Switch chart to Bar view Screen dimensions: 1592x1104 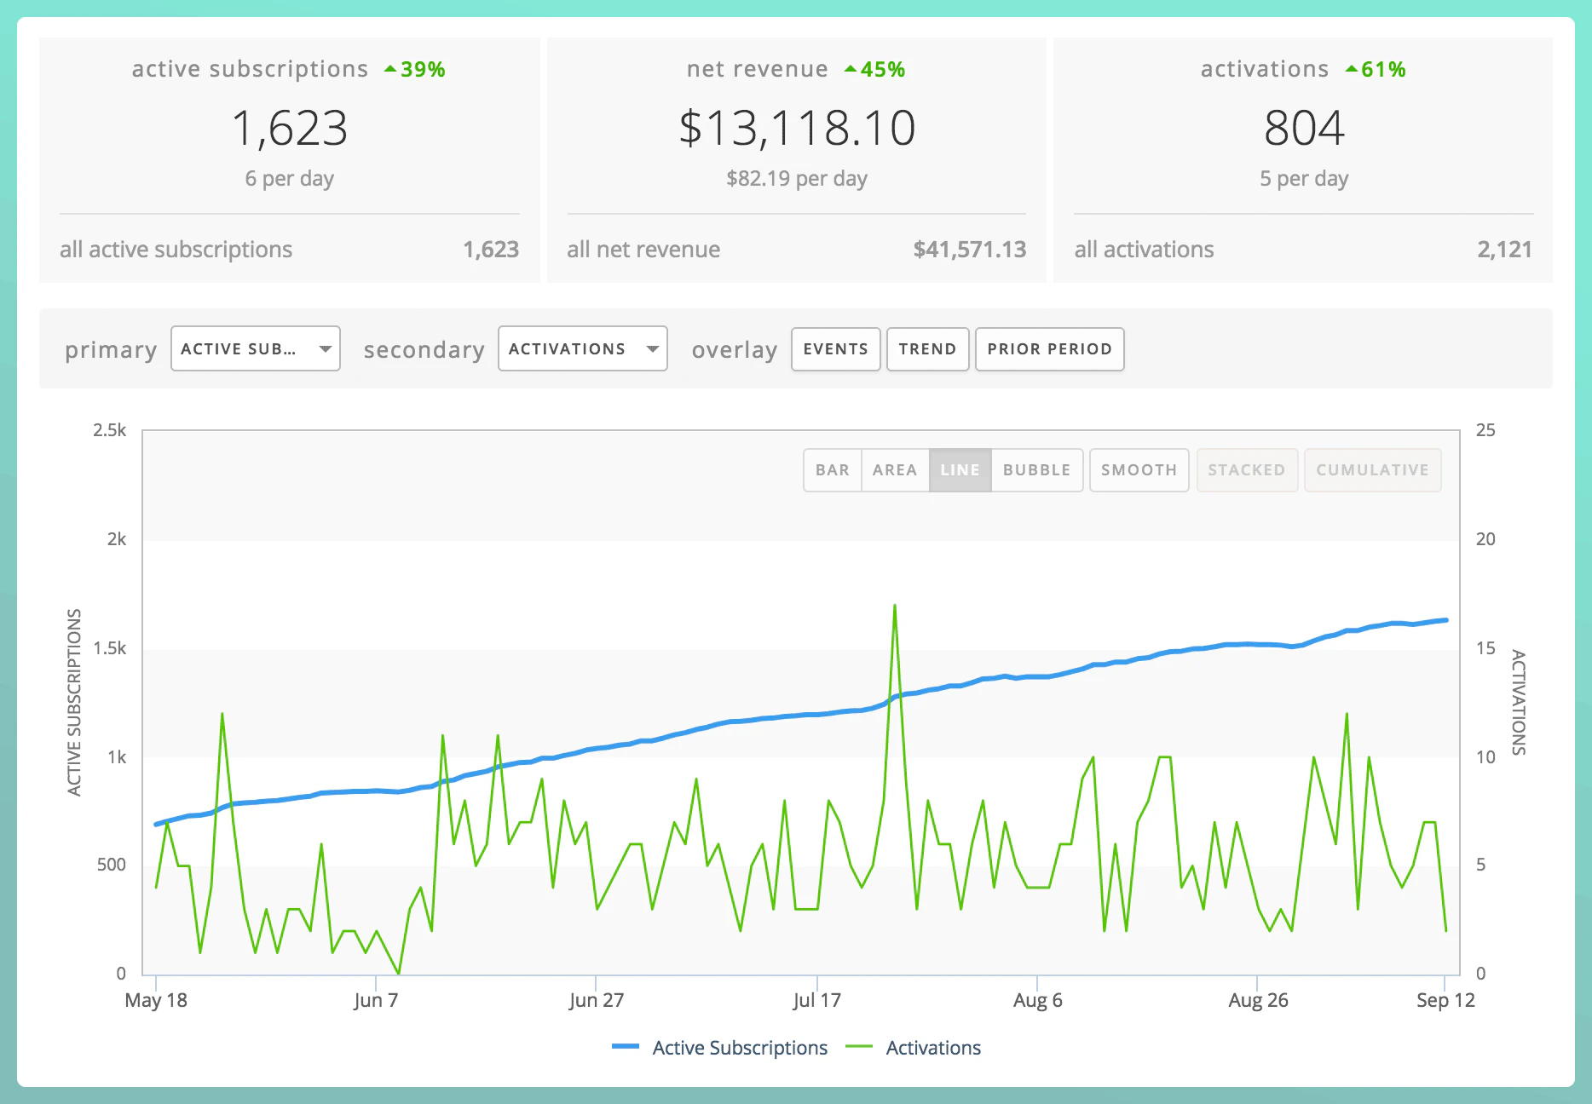pyautogui.click(x=833, y=470)
